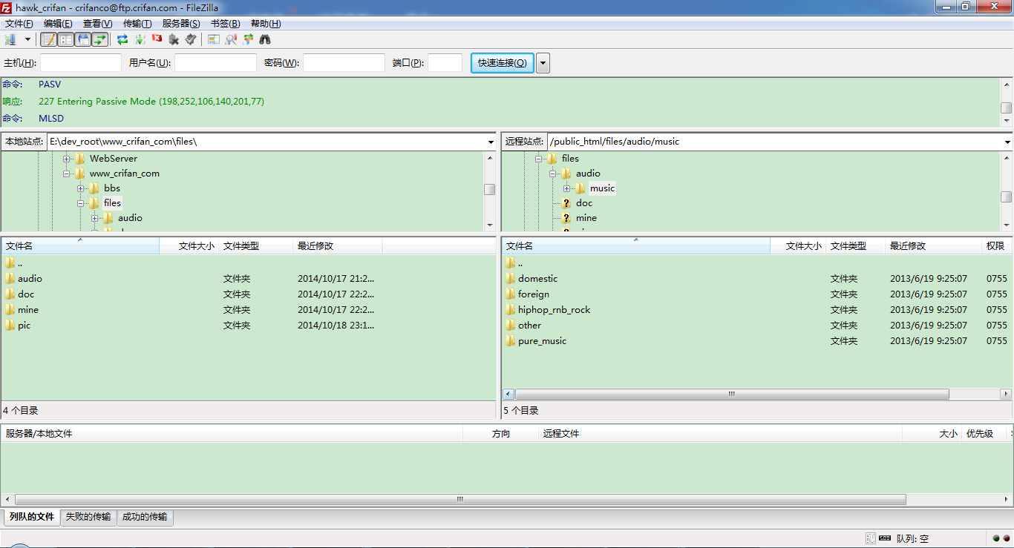
Task: Switch to the 成功的传输 tab
Action: [145, 517]
